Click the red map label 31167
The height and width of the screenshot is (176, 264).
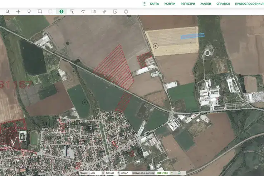16,85
